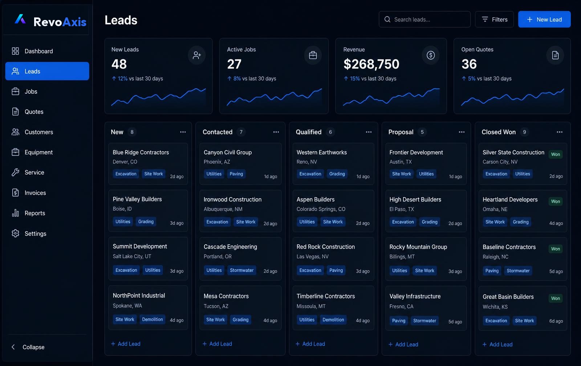Click the magnifier icon in search box

(x=387, y=19)
